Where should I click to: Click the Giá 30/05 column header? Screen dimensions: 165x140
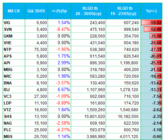(36, 11)
